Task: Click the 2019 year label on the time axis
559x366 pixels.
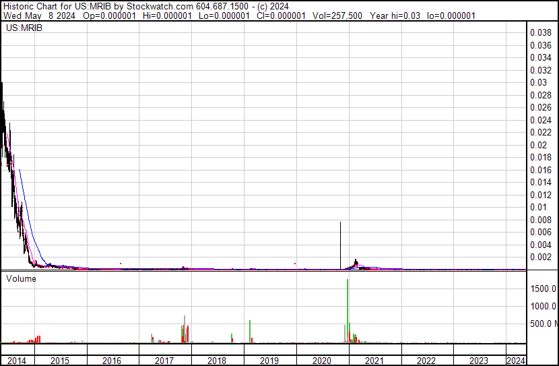Action: pos(269,361)
